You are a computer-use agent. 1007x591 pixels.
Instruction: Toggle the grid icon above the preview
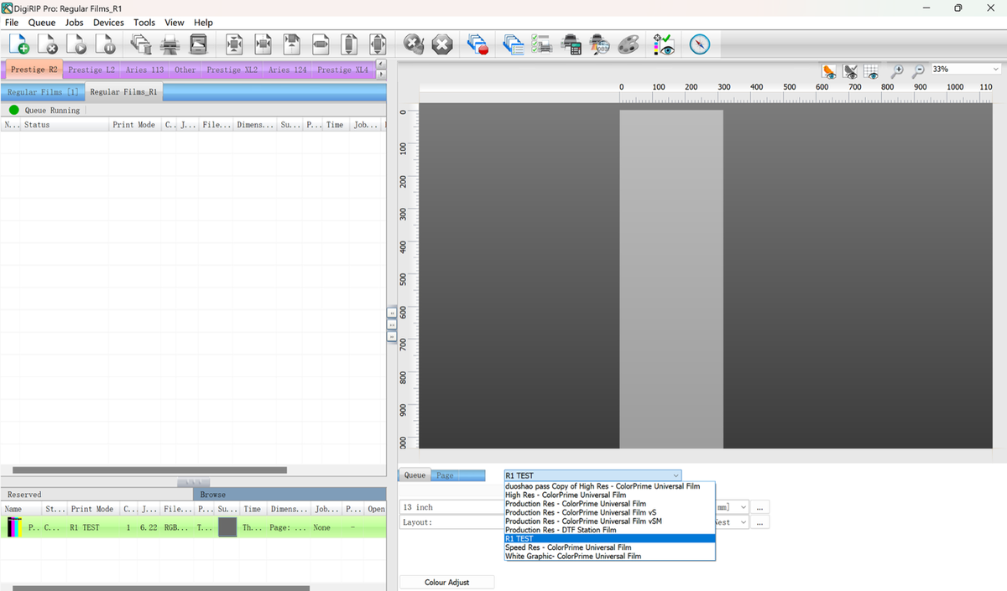coord(871,71)
